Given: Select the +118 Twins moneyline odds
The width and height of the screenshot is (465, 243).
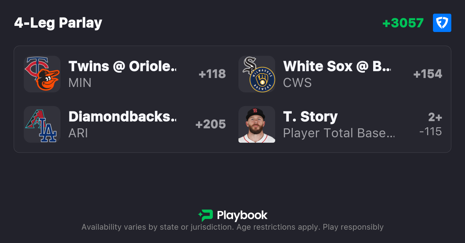Looking at the screenshot, I should coord(212,74).
